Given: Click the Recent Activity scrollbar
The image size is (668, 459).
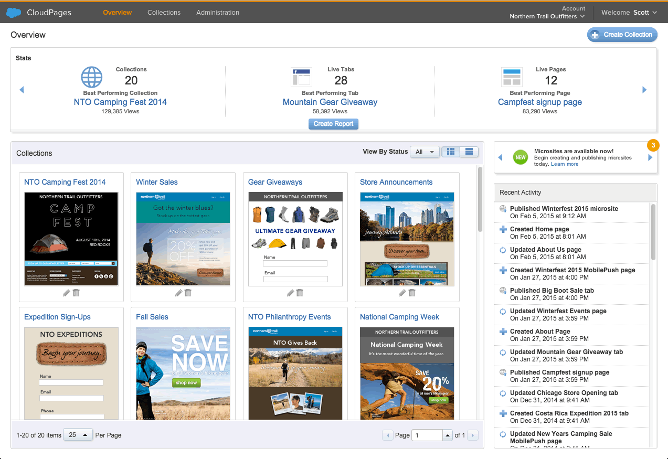Looking at the screenshot, I should pyautogui.click(x=653, y=232).
